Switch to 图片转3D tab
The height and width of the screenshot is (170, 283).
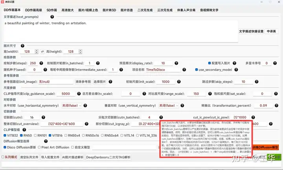tap(109, 10)
